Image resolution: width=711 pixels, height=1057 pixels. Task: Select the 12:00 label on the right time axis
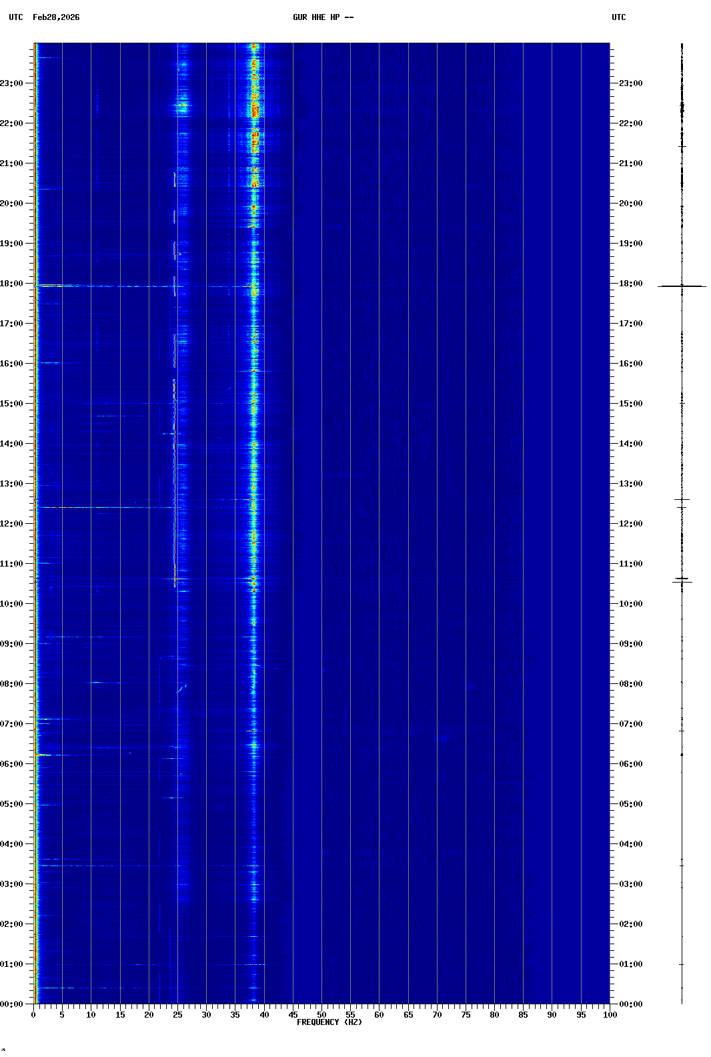click(630, 524)
